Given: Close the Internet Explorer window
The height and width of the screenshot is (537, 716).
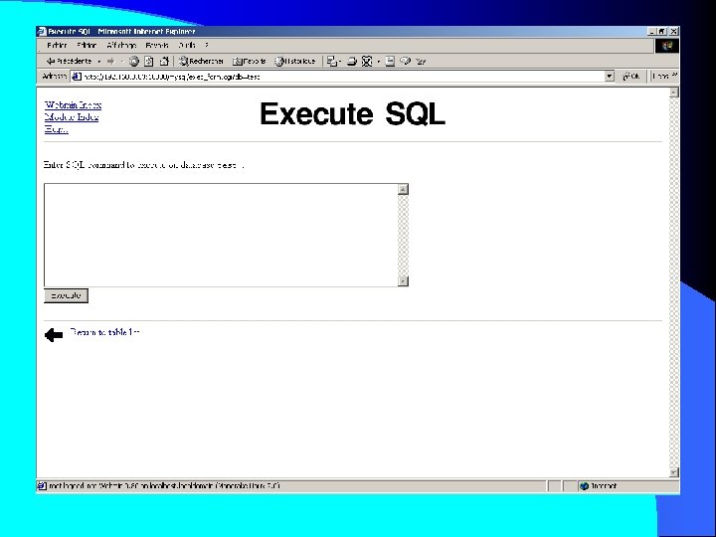Looking at the screenshot, I should pos(673,32).
